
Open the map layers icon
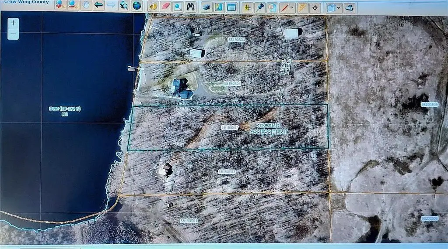(206, 7)
